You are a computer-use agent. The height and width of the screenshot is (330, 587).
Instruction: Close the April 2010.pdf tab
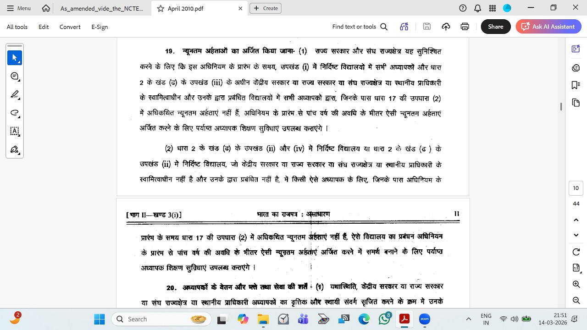pos(240,8)
